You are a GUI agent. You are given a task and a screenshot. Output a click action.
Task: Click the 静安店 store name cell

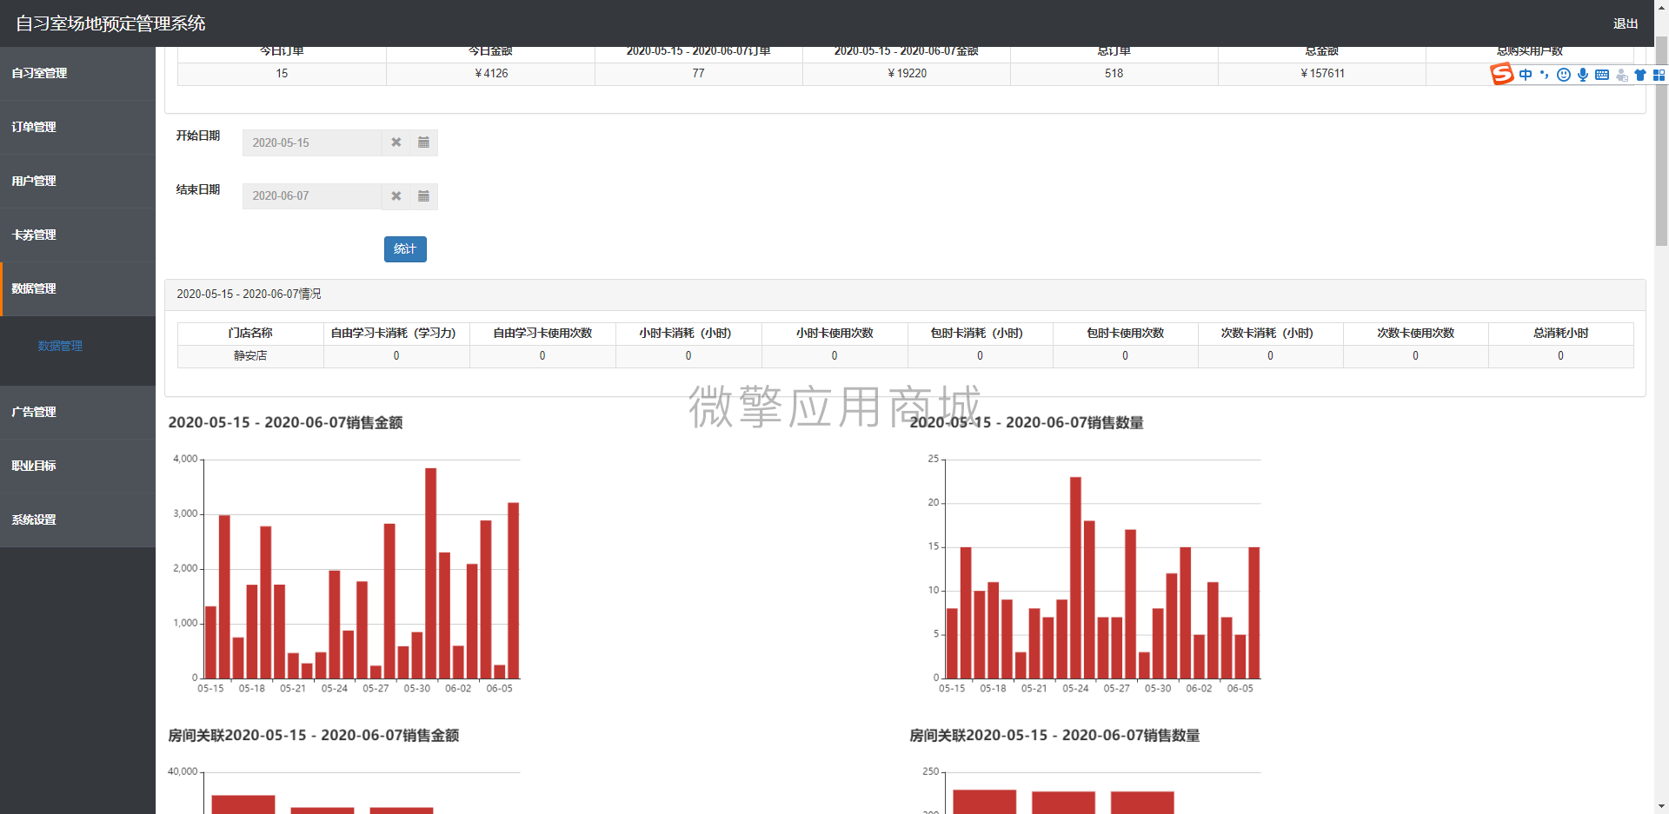250,356
